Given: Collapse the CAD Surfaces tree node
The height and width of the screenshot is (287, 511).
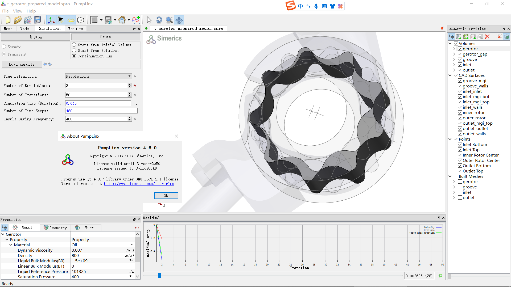Looking at the screenshot, I should [450, 75].
